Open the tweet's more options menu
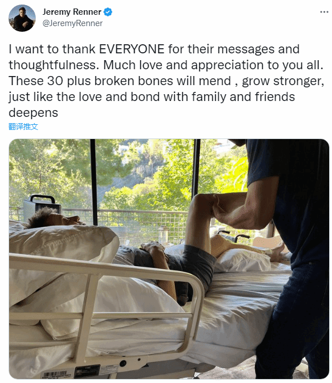Image resolution: width=332 pixels, height=383 pixels. click(x=324, y=12)
